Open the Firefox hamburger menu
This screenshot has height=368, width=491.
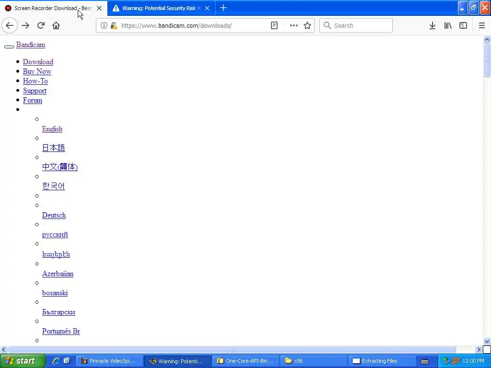coord(481,26)
